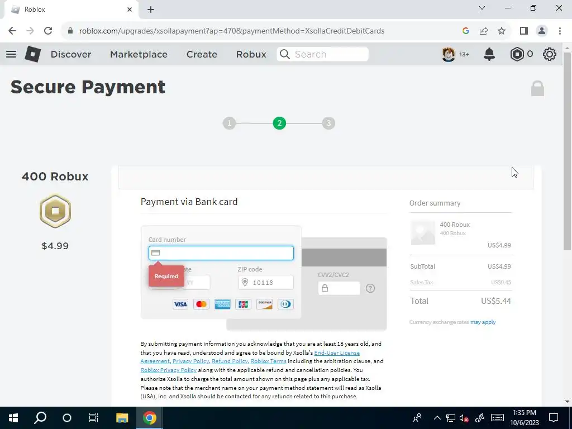Viewport: 572px width, 429px height.
Task: Click step 3 in payment progress
Action: pos(328,123)
